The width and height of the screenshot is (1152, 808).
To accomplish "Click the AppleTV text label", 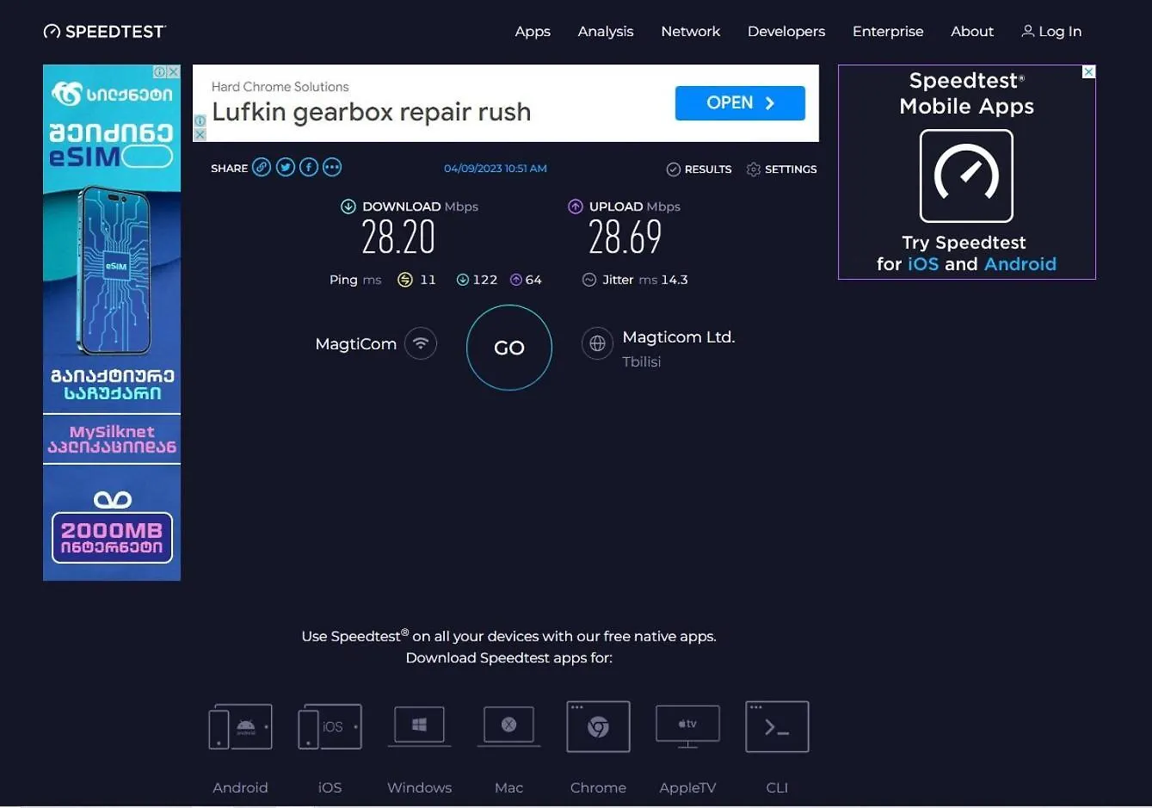I will pos(687,787).
